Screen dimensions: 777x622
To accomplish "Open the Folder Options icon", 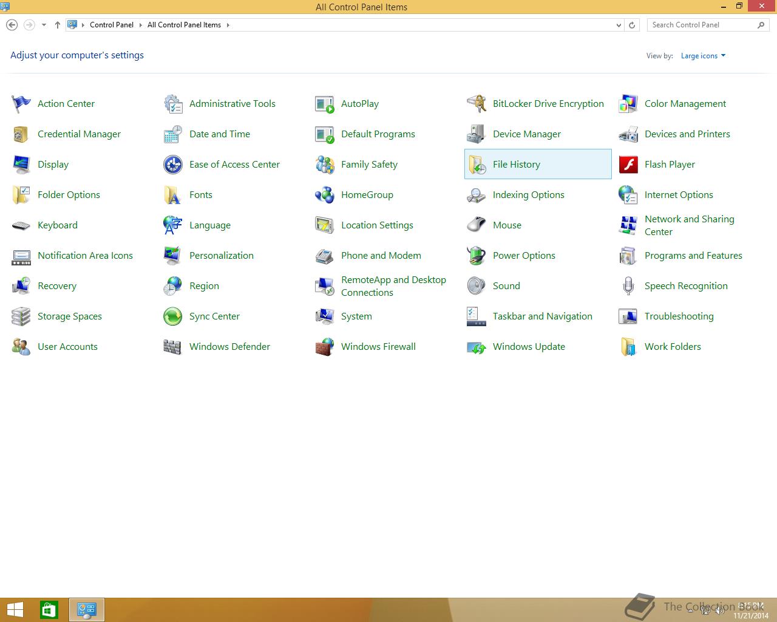I will [21, 195].
